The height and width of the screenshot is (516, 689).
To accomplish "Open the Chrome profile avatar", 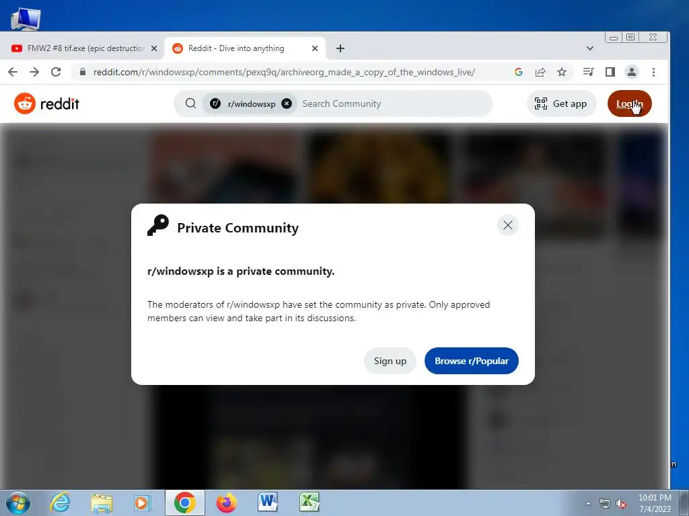I will click(x=631, y=72).
